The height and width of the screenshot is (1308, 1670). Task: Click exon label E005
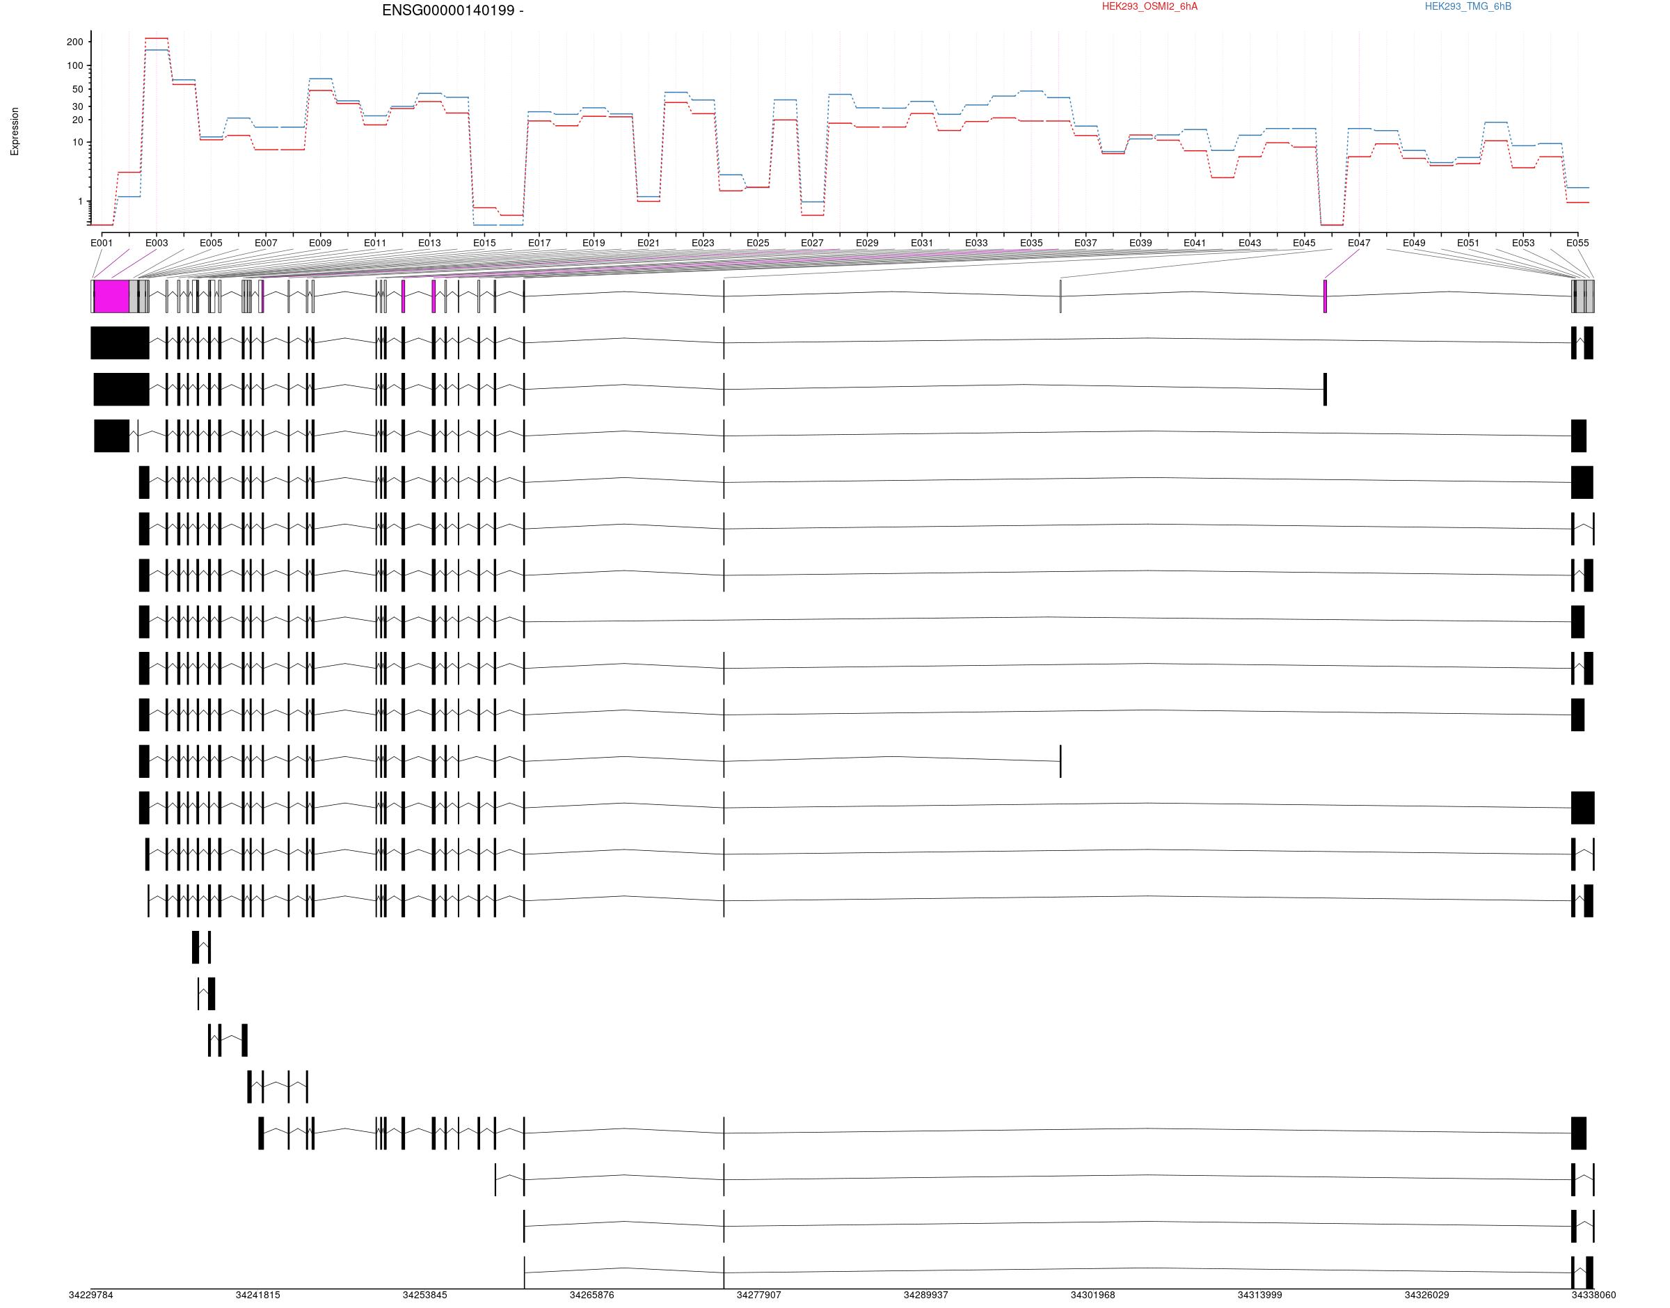212,243
